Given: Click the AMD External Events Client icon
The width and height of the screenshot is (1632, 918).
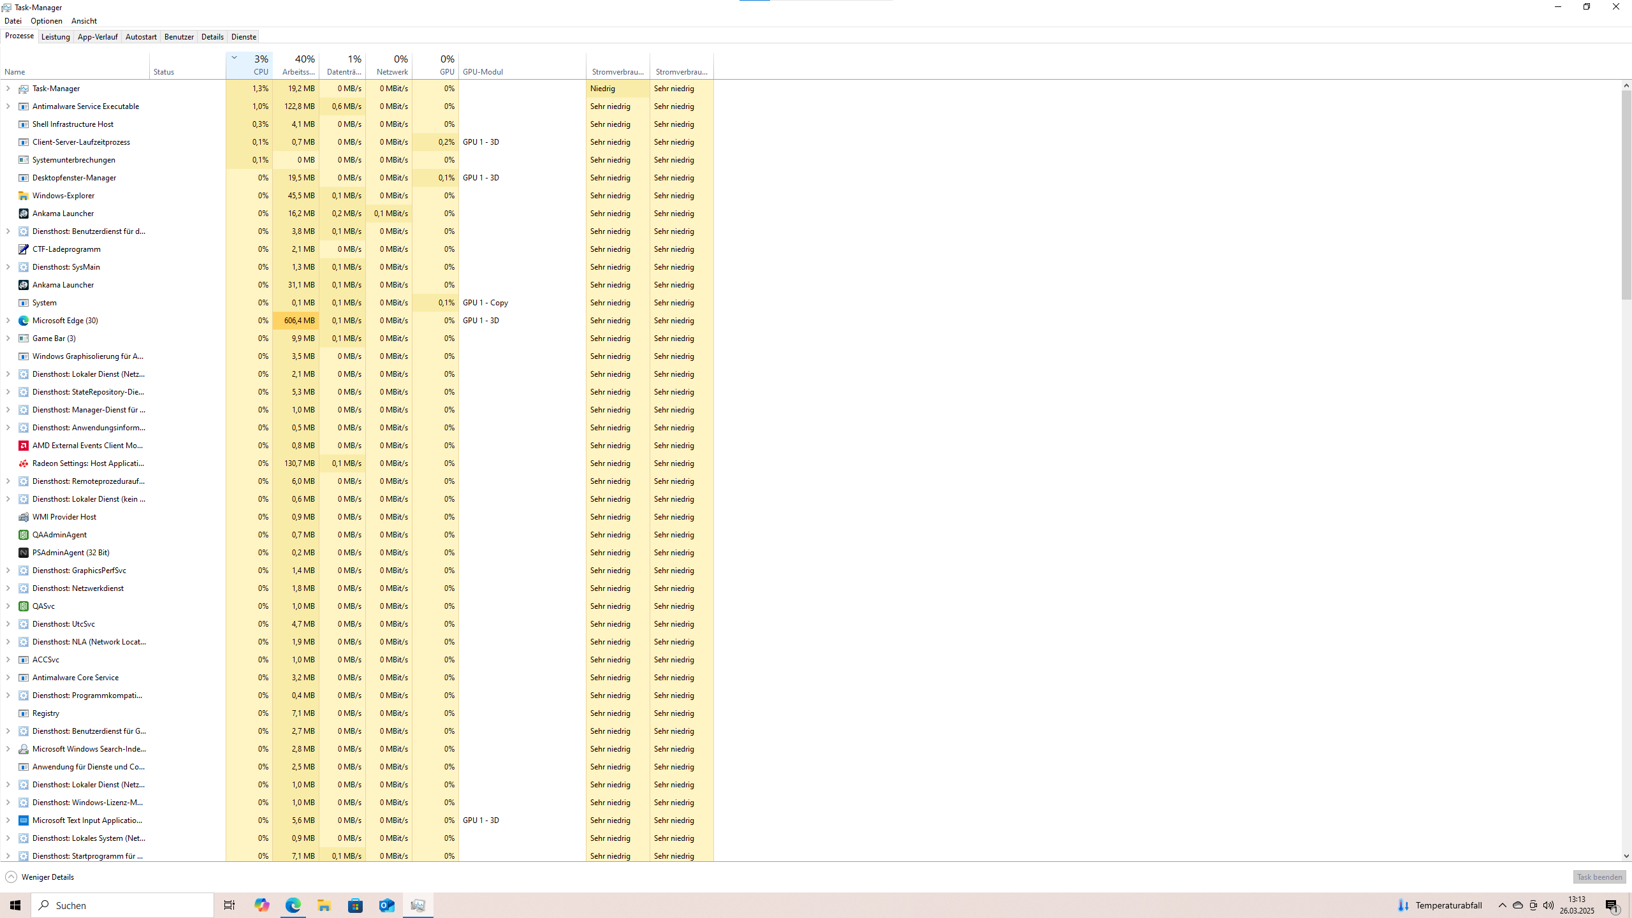Looking at the screenshot, I should point(24,446).
